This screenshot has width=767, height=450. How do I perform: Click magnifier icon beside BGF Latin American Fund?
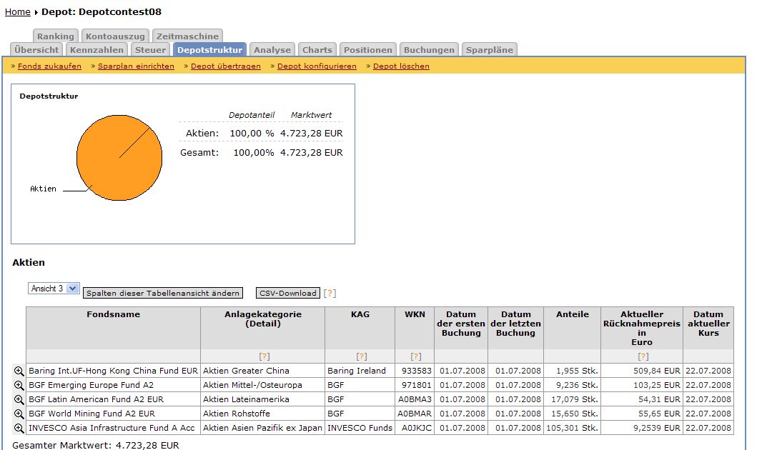point(19,399)
